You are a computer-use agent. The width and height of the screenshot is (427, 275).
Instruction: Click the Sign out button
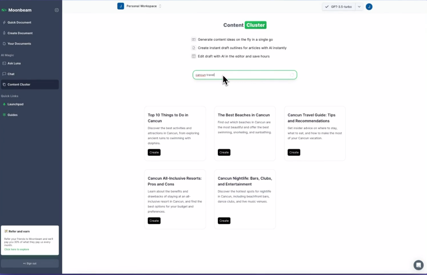(x=30, y=263)
